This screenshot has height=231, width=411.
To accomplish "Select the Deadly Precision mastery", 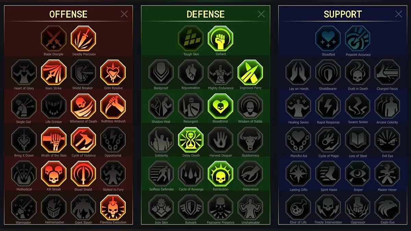I will (x=84, y=39).
